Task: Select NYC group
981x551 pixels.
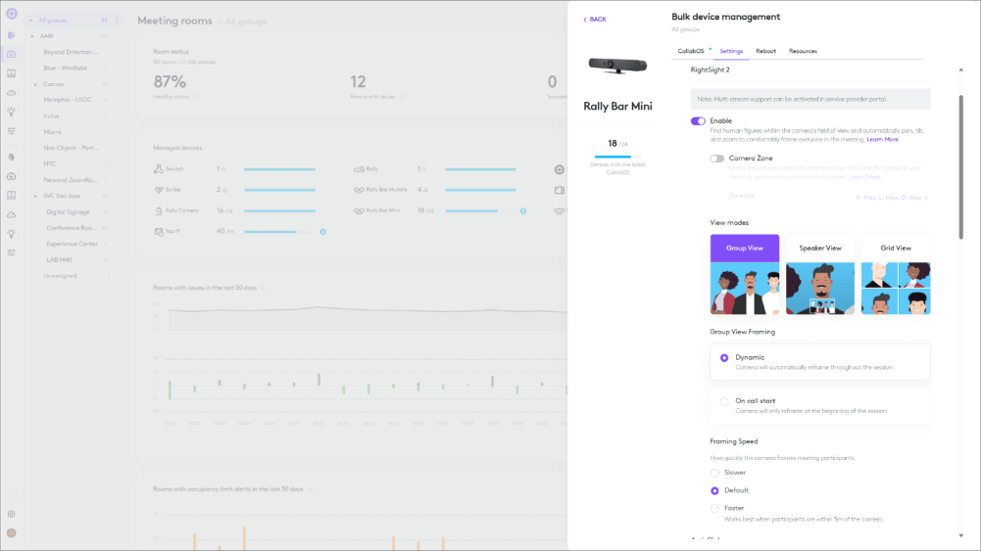Action: 50,164
